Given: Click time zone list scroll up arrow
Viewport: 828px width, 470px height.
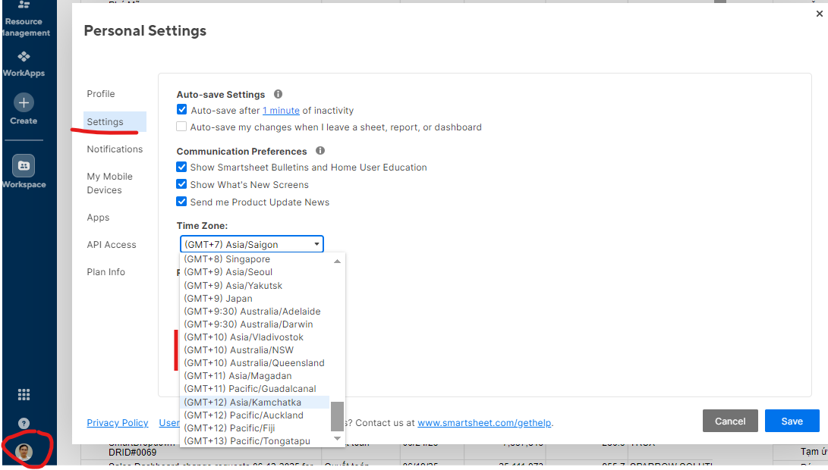Looking at the screenshot, I should tap(338, 261).
